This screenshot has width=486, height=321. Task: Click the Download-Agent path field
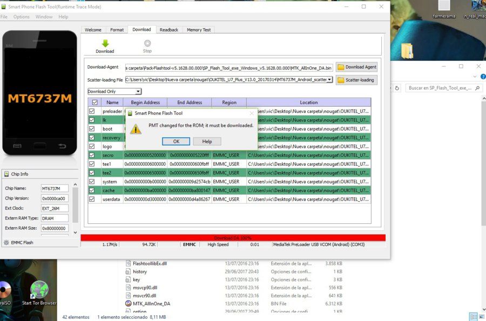click(229, 68)
